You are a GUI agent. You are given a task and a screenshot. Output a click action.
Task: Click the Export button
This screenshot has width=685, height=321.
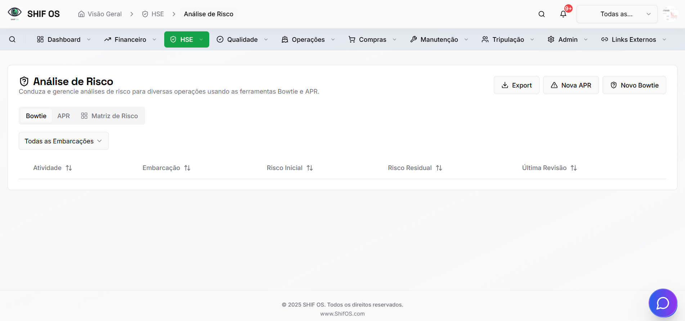point(516,85)
